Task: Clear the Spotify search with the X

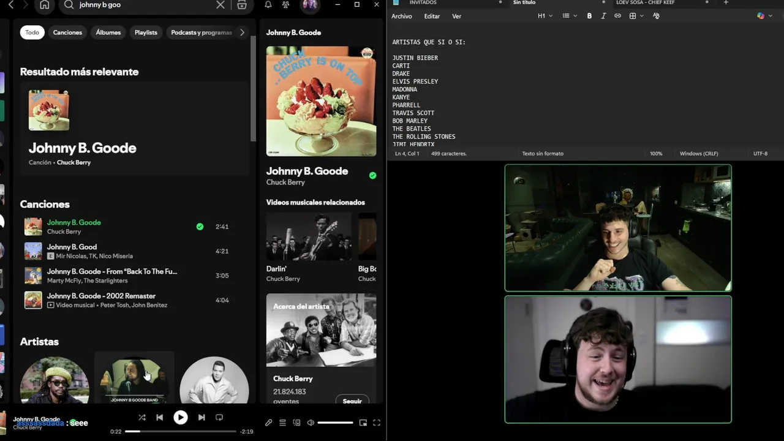Action: pos(221,5)
